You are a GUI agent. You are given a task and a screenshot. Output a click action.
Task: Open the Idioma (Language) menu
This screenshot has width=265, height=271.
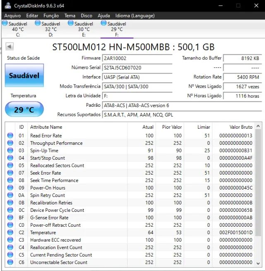[x=135, y=16]
